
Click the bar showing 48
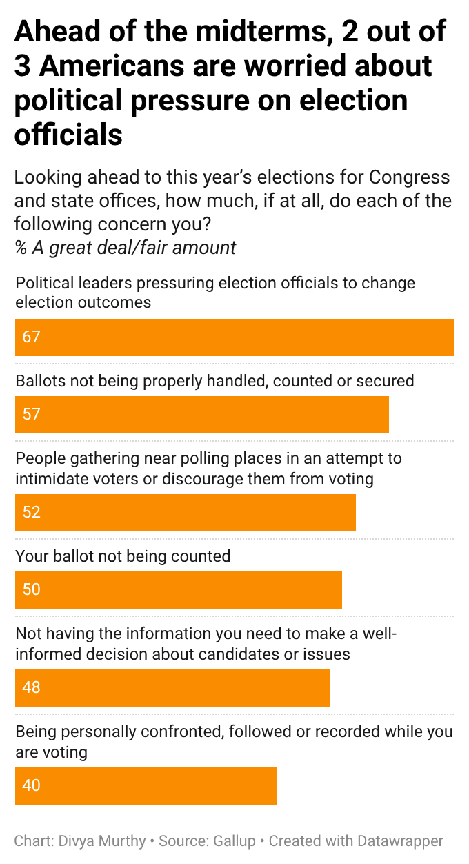(x=172, y=688)
